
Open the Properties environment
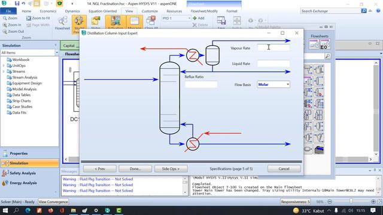coord(29,153)
